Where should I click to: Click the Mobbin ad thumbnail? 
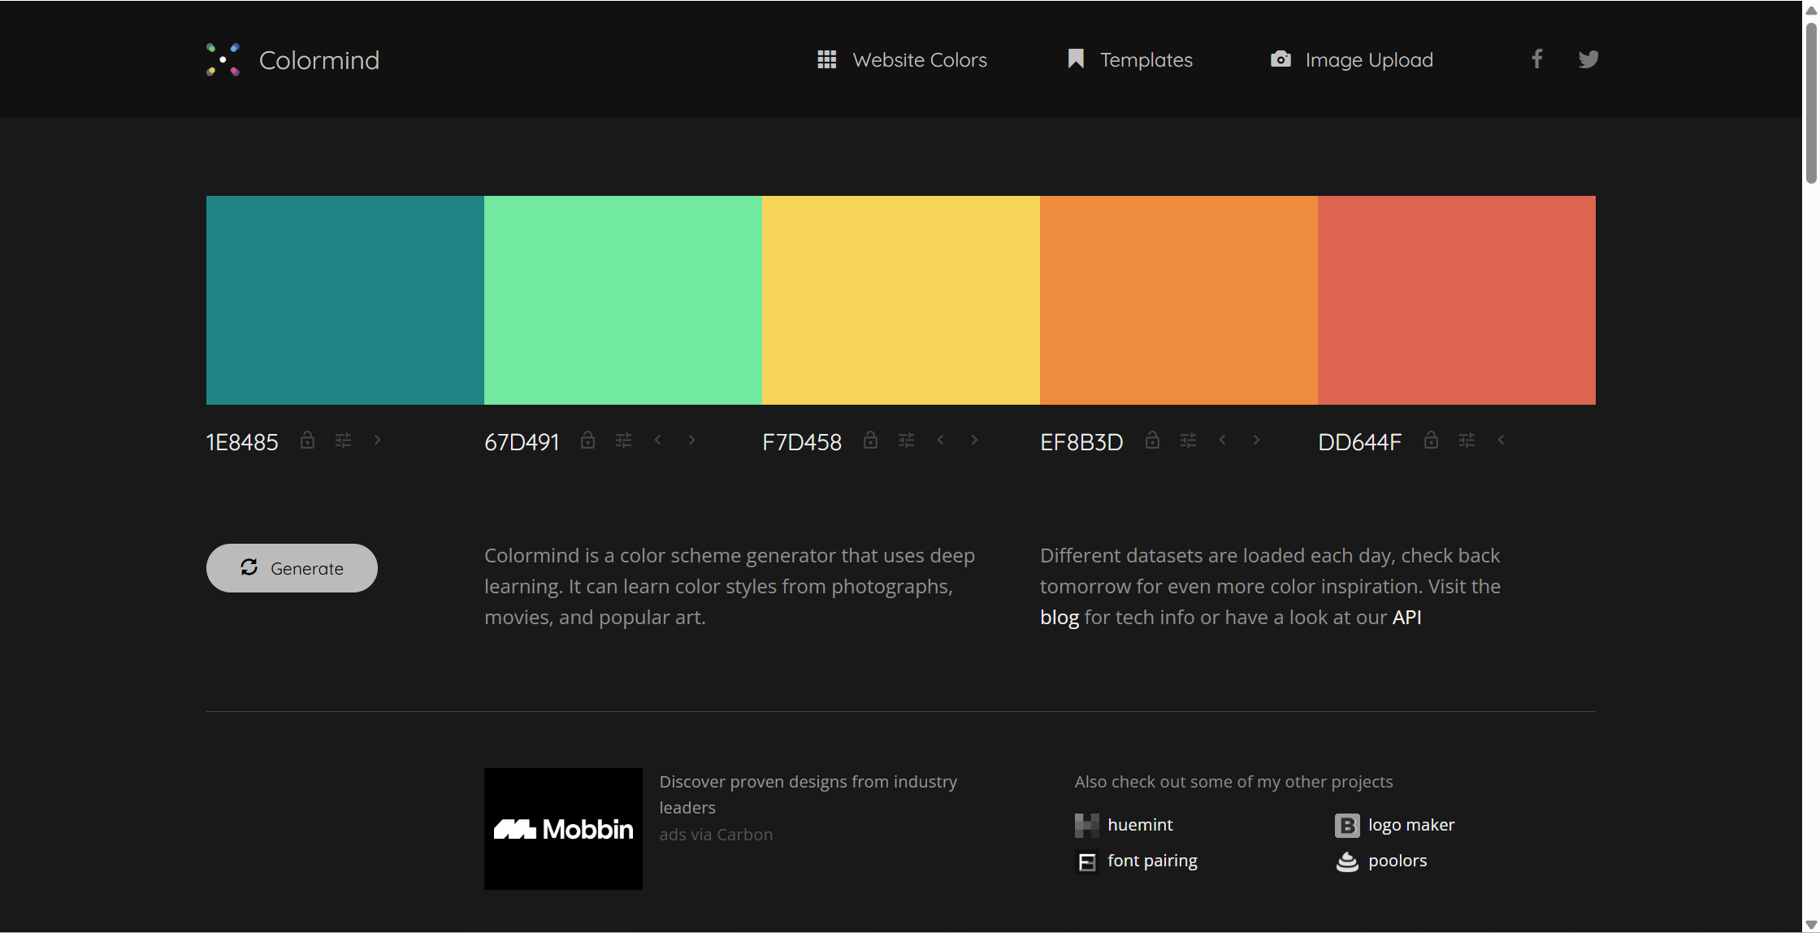pos(563,828)
